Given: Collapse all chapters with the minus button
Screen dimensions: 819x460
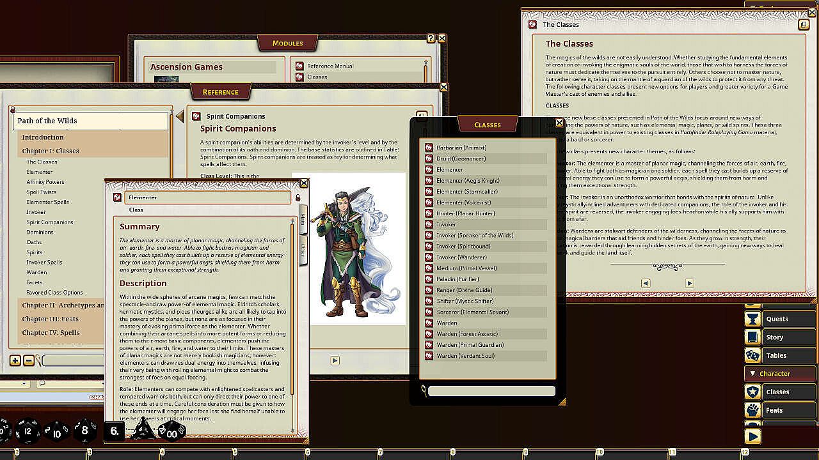Looking at the screenshot, I should (x=29, y=361).
